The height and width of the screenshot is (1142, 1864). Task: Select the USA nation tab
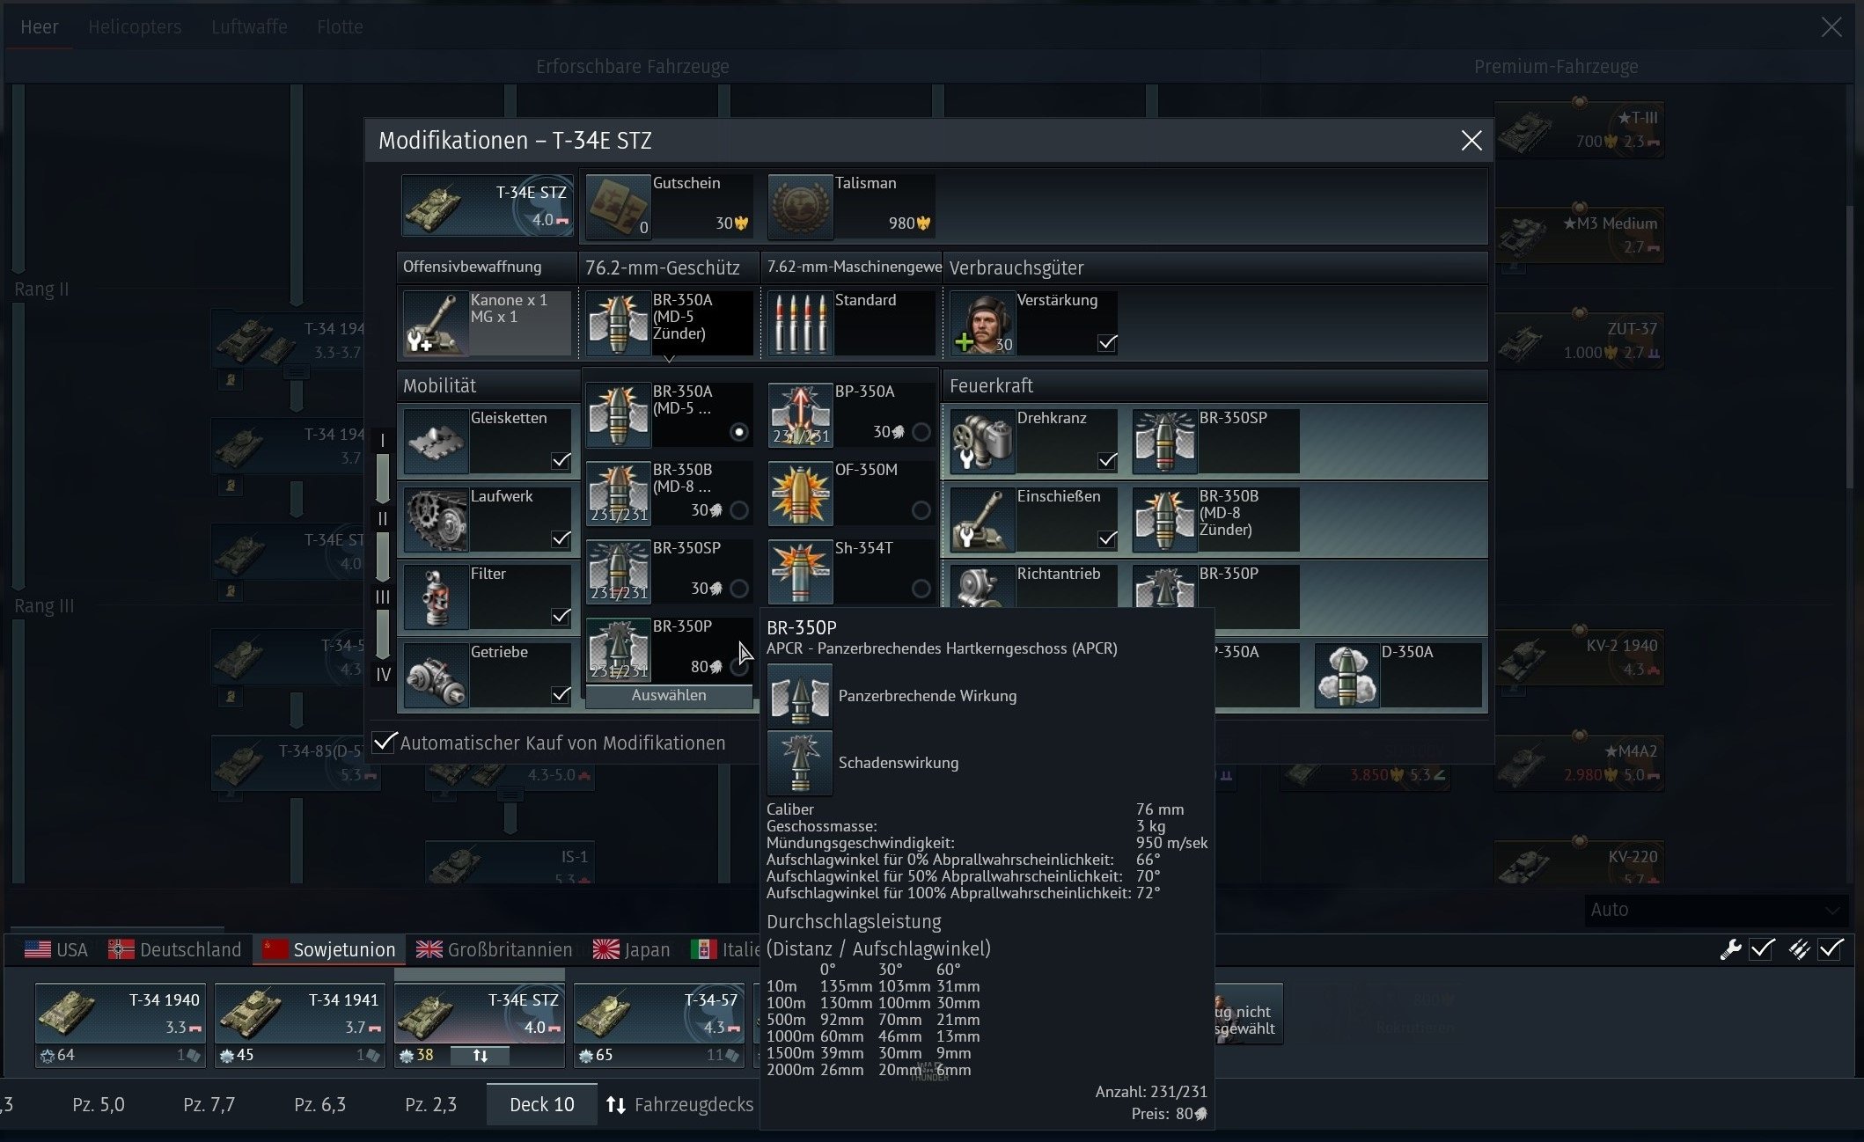tap(56, 949)
